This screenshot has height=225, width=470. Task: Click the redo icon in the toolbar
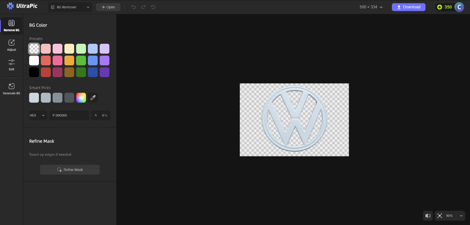coord(142,7)
